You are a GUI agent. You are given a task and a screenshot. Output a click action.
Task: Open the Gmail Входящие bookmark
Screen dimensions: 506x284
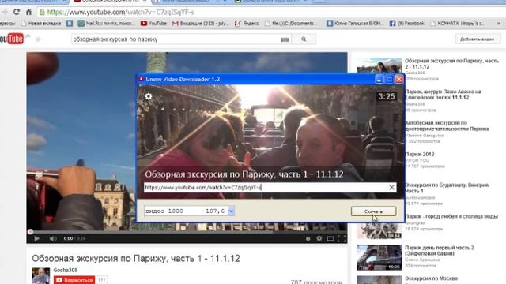200,23
